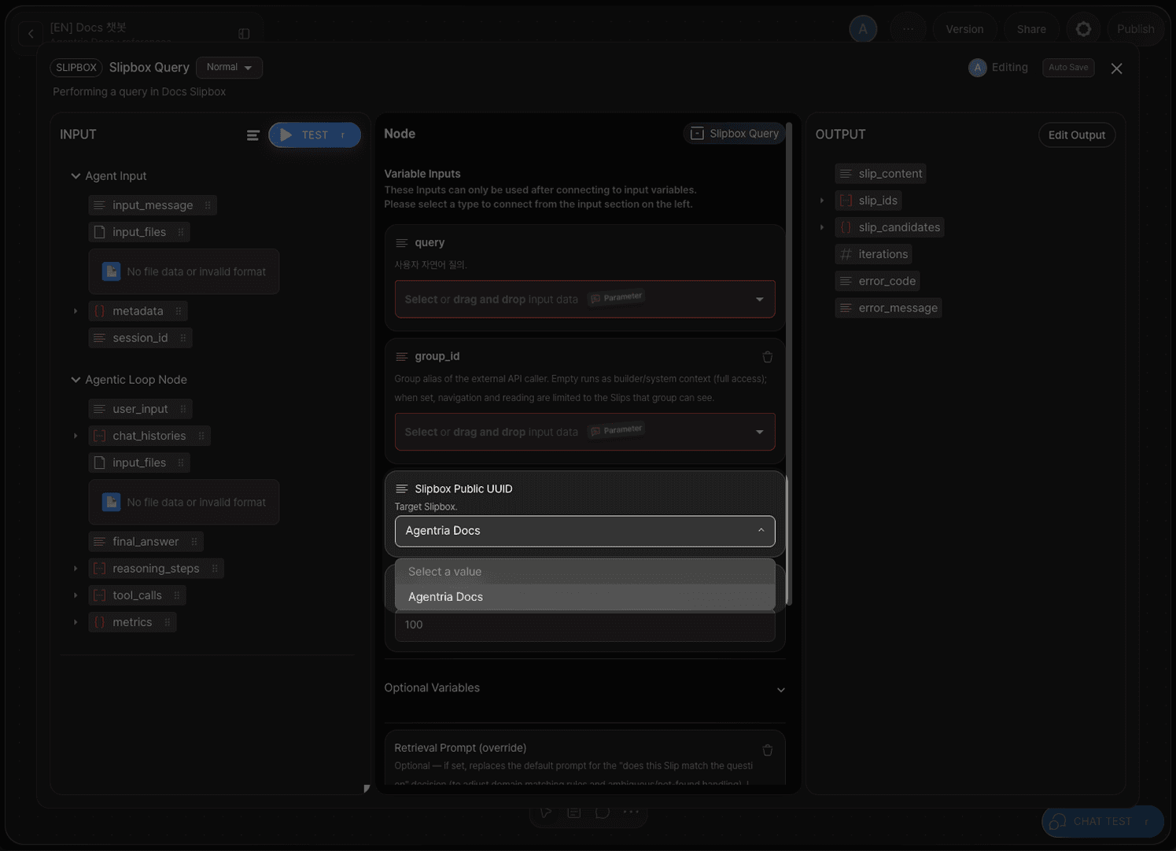Click the Auto Save badge
This screenshot has height=851, width=1176.
coord(1068,68)
